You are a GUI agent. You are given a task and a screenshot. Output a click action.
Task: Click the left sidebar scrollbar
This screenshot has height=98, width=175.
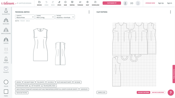pyautogui.click(x=11, y=35)
